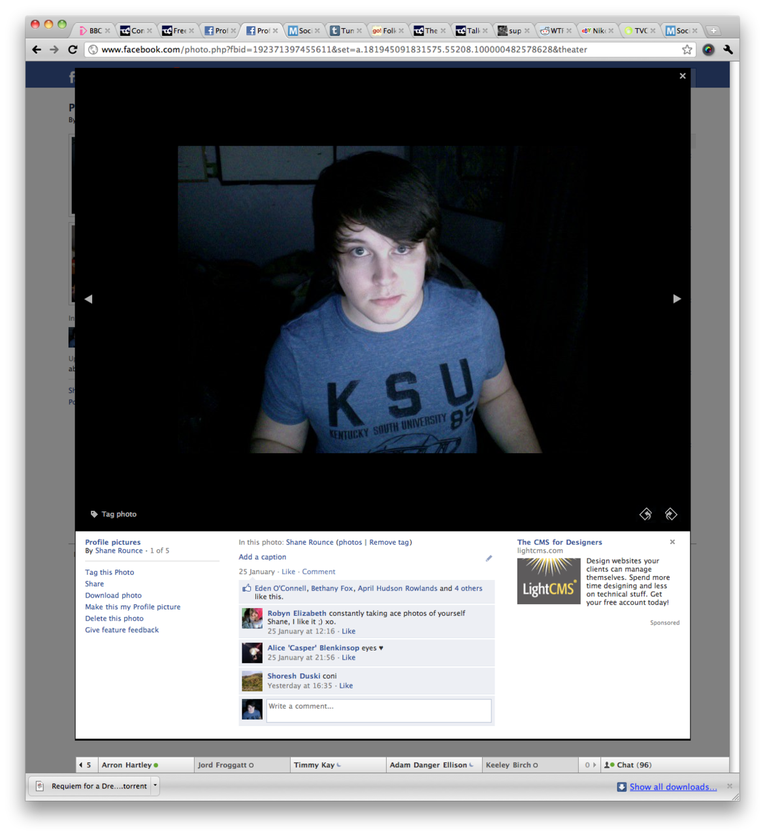
Task: Open the Chrome wrench settings menu
Action: (728, 50)
